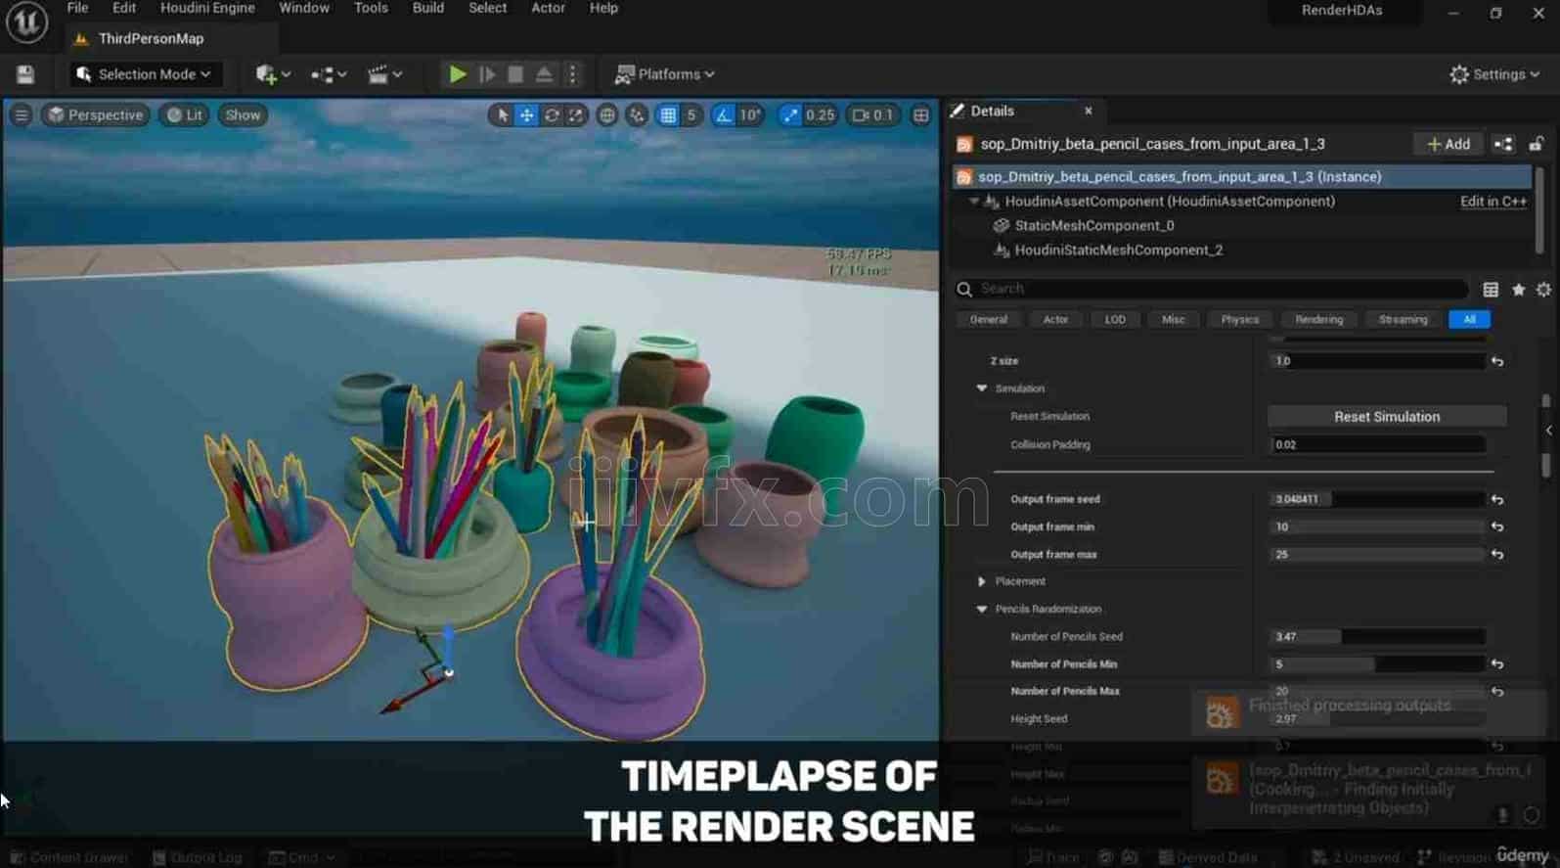Open the viewport hamburger options menu
The height and width of the screenshot is (868, 1560).
(21, 115)
